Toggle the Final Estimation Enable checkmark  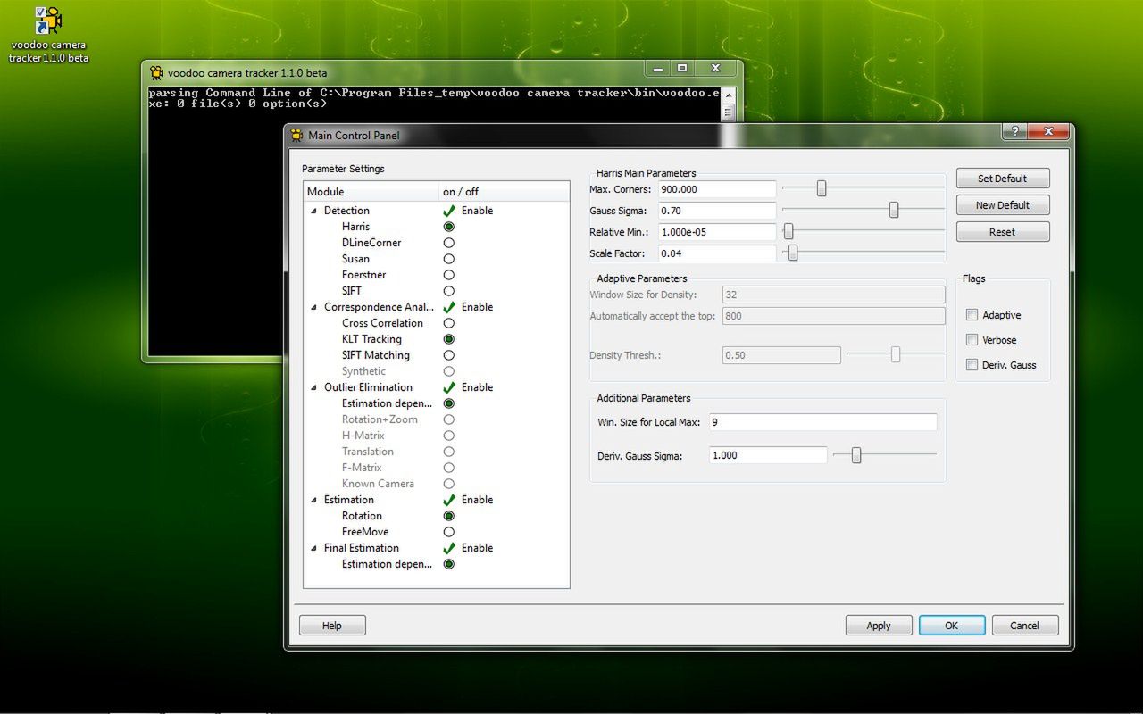click(x=449, y=548)
